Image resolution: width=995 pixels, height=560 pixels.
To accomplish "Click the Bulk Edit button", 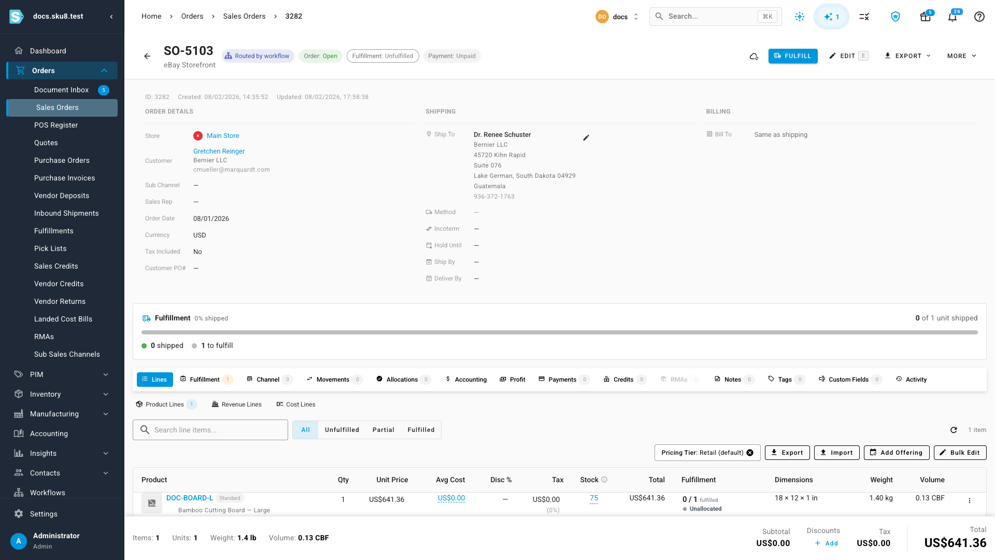I will [960, 453].
